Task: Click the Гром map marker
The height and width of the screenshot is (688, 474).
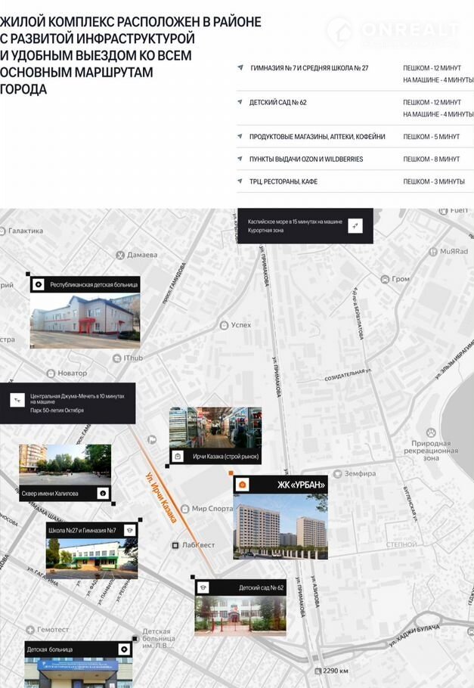Action: (x=385, y=279)
